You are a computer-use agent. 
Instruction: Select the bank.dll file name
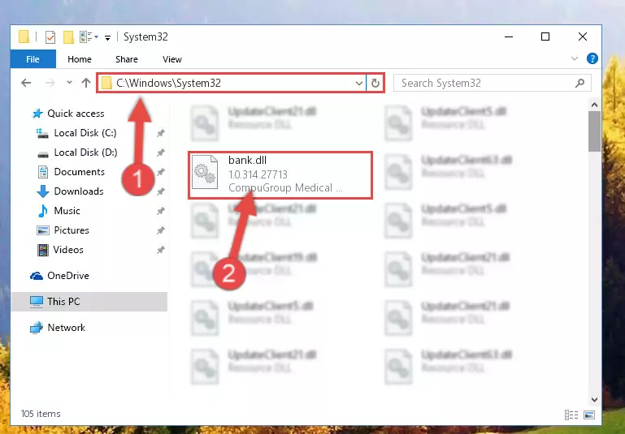247,161
